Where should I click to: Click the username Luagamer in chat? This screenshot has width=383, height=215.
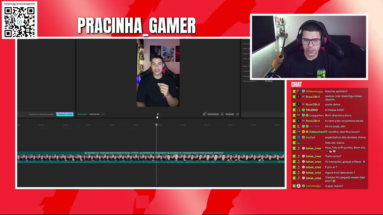pyautogui.click(x=317, y=115)
